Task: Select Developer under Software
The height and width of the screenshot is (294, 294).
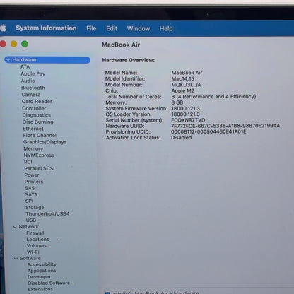Action: 39,277
